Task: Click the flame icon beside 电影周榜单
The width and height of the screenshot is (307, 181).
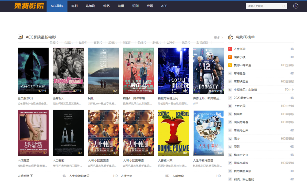Action: [x=231, y=37]
